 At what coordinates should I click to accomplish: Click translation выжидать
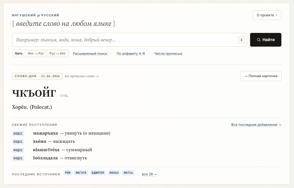[x=64, y=141]
